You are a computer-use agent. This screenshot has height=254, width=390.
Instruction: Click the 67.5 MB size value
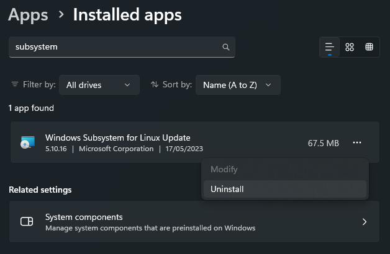tap(324, 143)
